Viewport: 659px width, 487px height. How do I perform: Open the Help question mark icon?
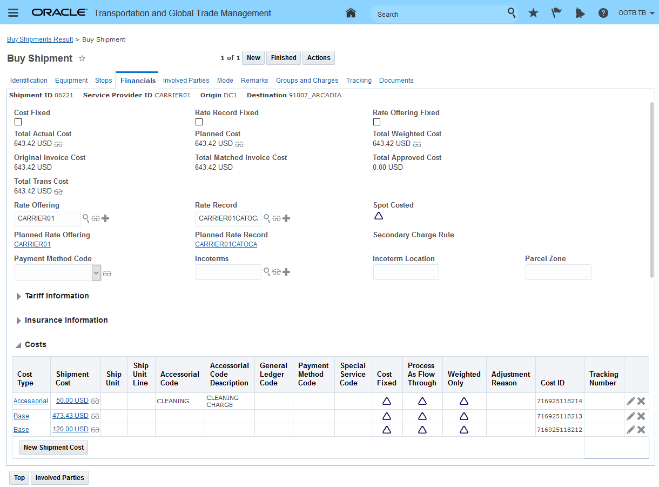click(603, 13)
